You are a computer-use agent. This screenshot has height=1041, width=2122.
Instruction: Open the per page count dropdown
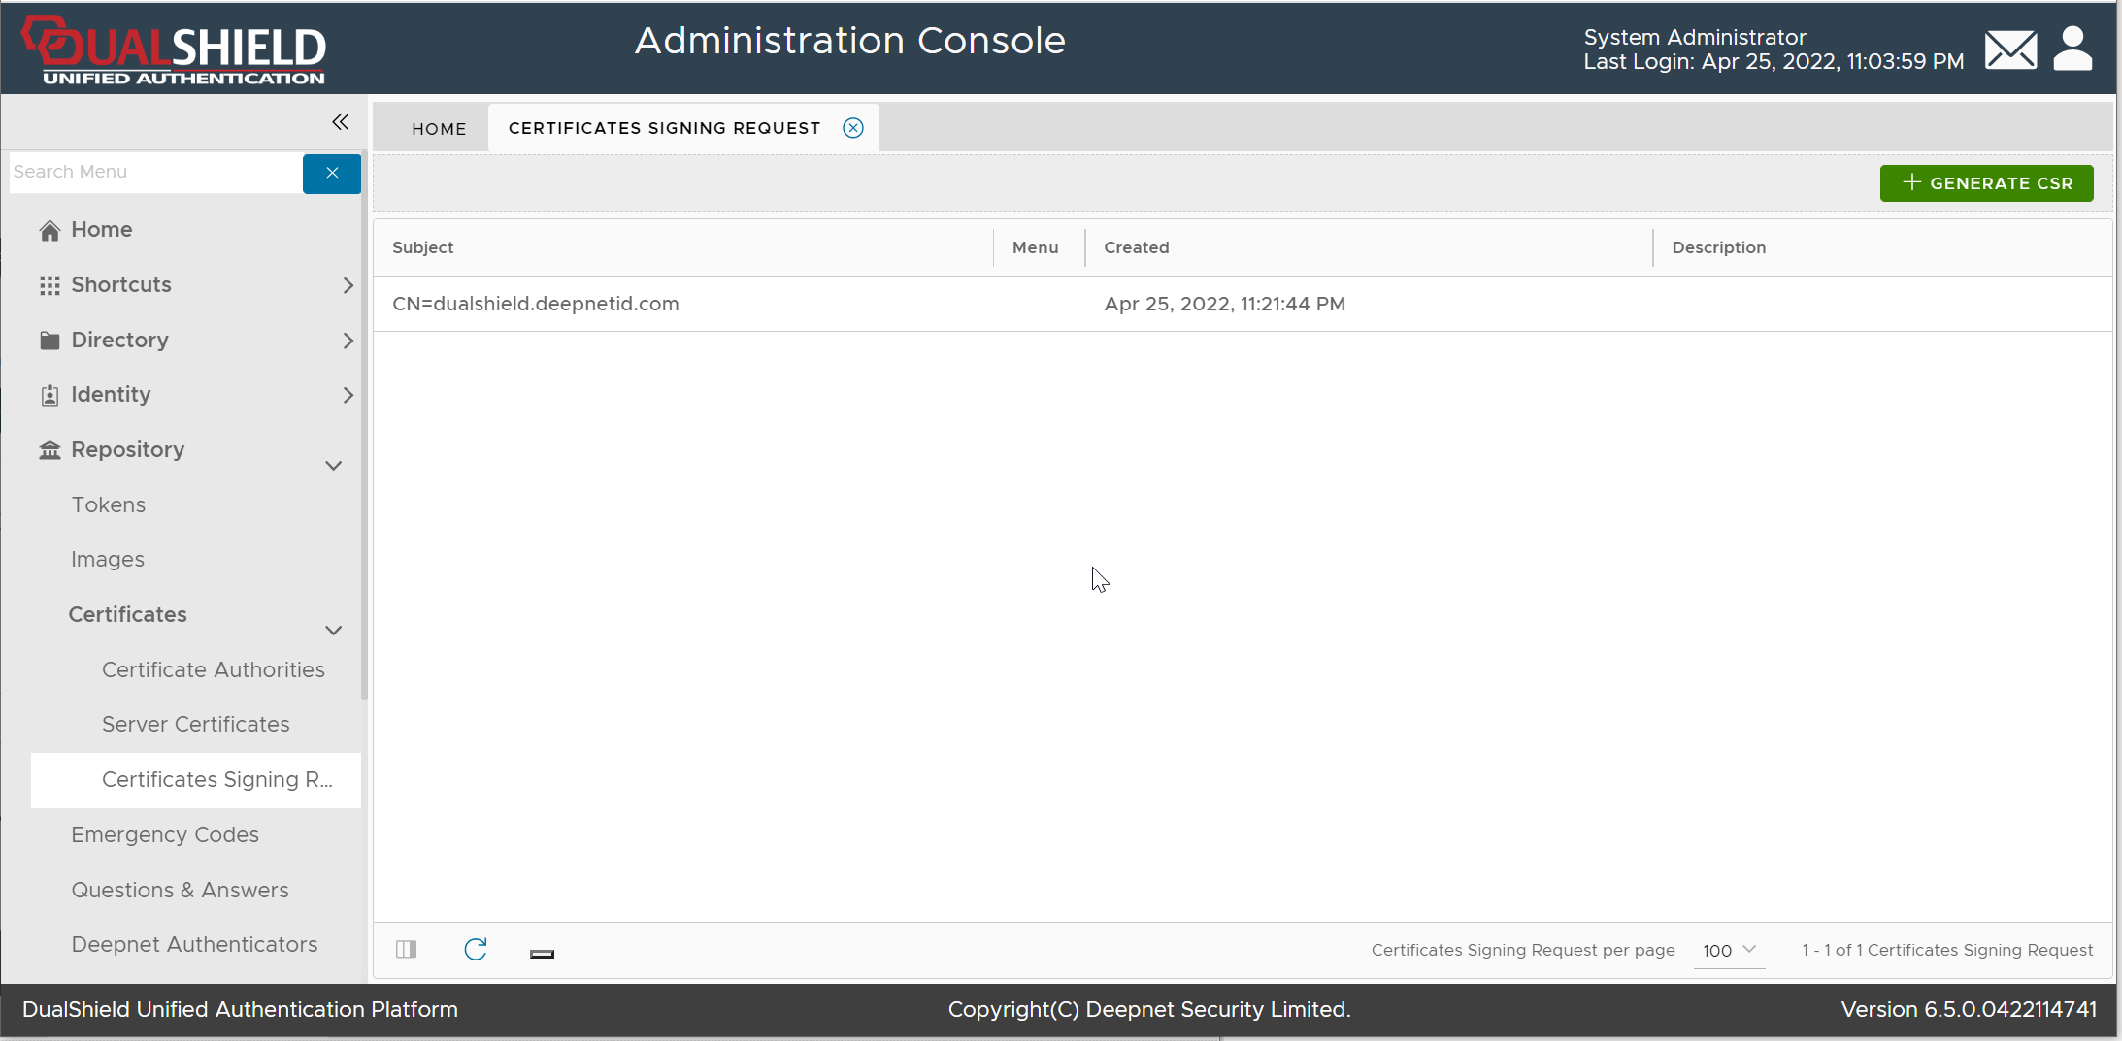(x=1729, y=951)
